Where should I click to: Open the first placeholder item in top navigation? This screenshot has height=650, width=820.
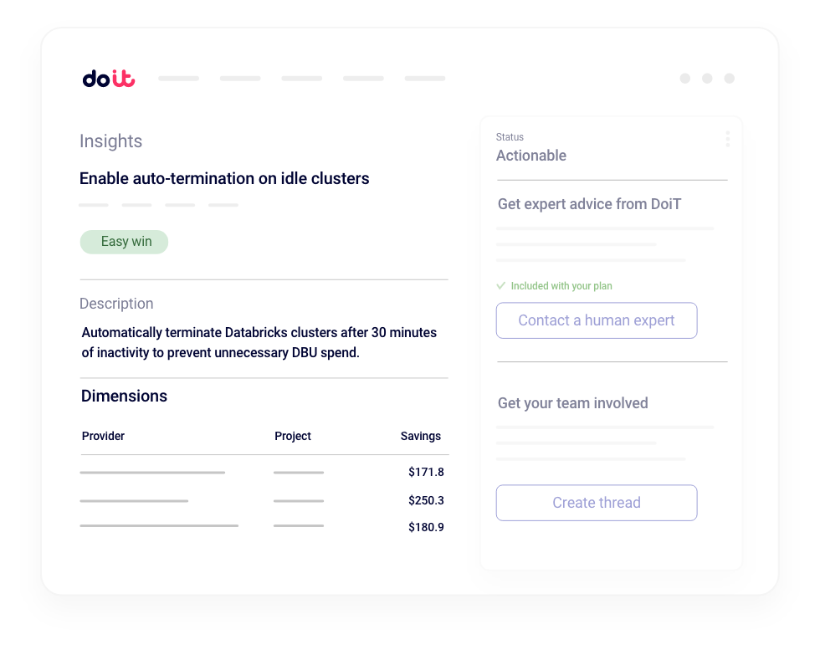pos(179,79)
